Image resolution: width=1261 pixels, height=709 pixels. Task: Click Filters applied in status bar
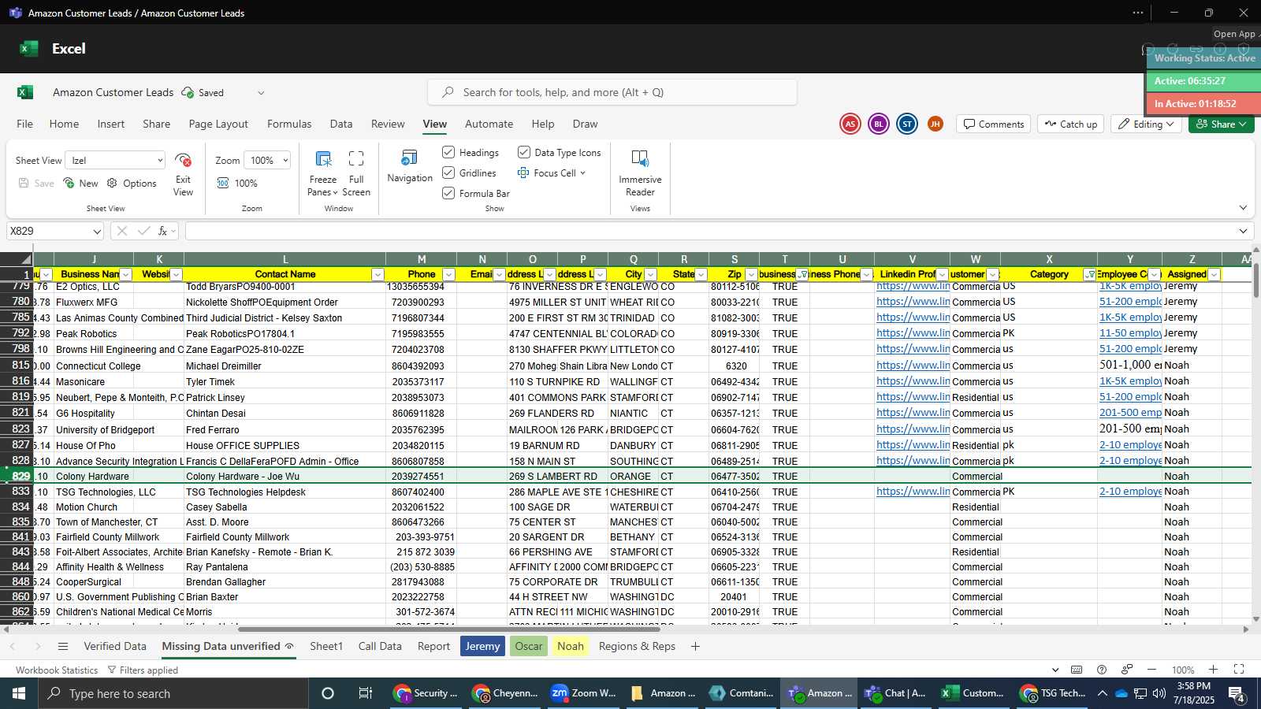[x=143, y=670]
